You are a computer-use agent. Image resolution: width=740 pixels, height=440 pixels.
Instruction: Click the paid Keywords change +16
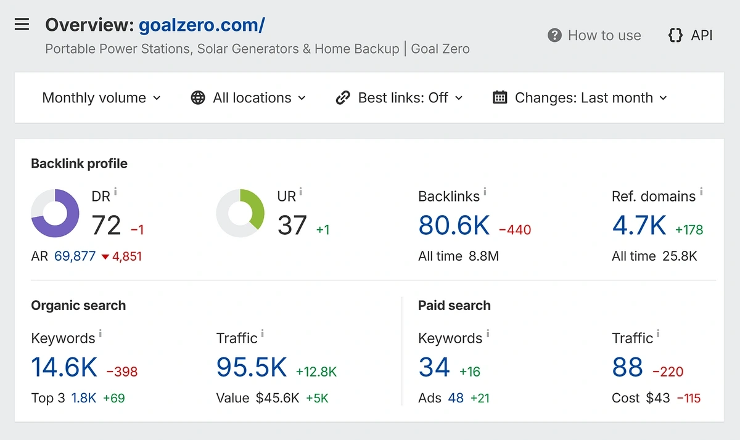[470, 372]
